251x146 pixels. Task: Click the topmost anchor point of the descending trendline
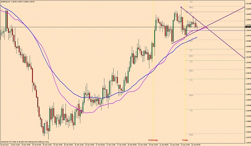click(181, 7)
